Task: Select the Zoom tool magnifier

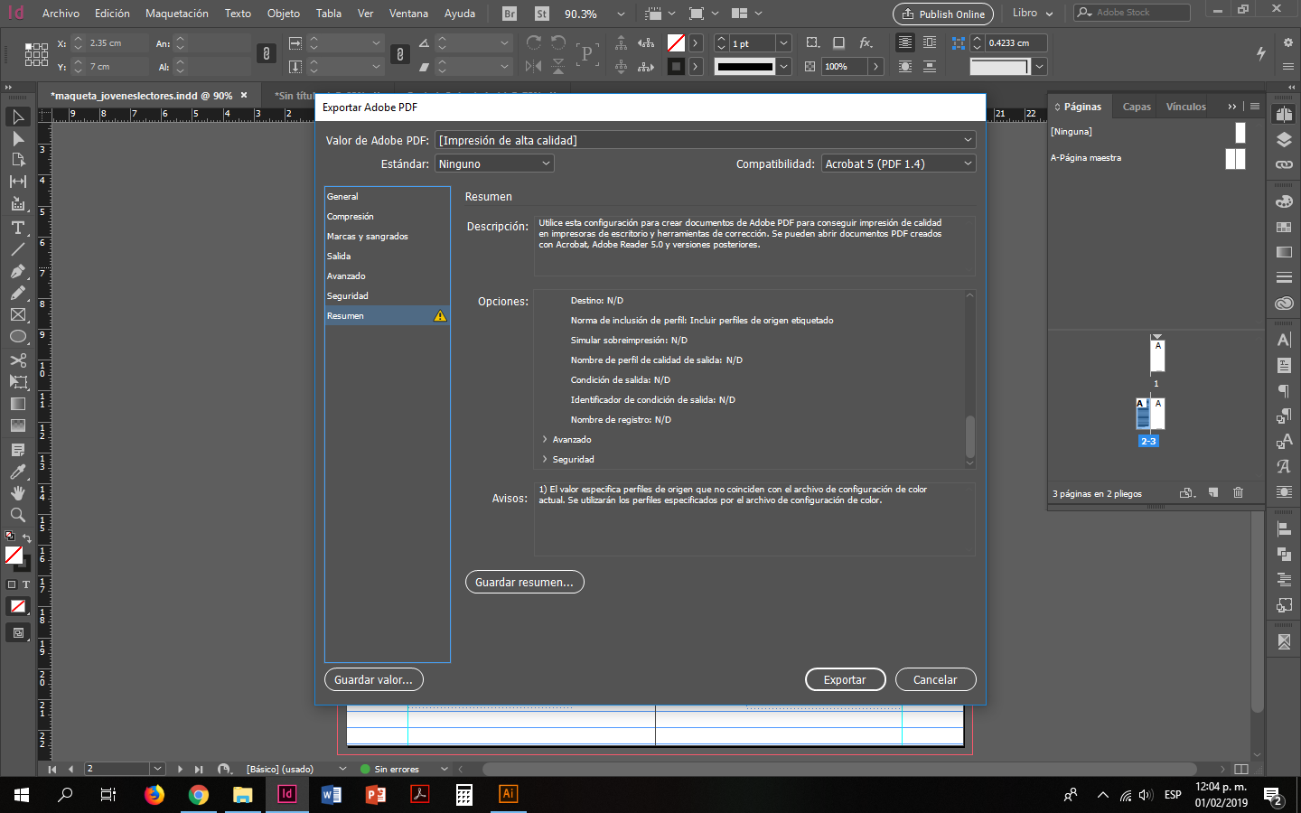Action: (18, 515)
